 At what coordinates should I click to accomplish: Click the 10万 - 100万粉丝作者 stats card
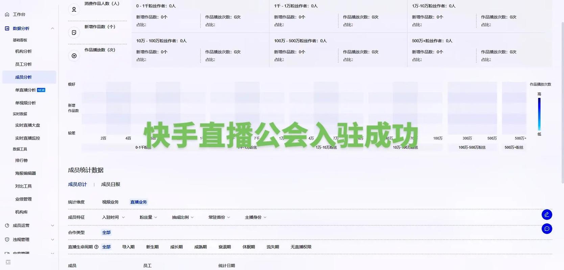click(200, 50)
